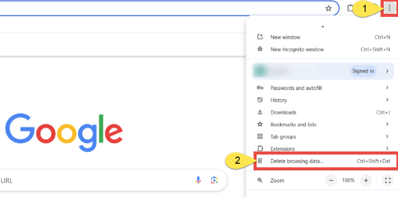Expand the Bookmarks and lists submenu arrow
The height and width of the screenshot is (197, 398).
[387, 124]
